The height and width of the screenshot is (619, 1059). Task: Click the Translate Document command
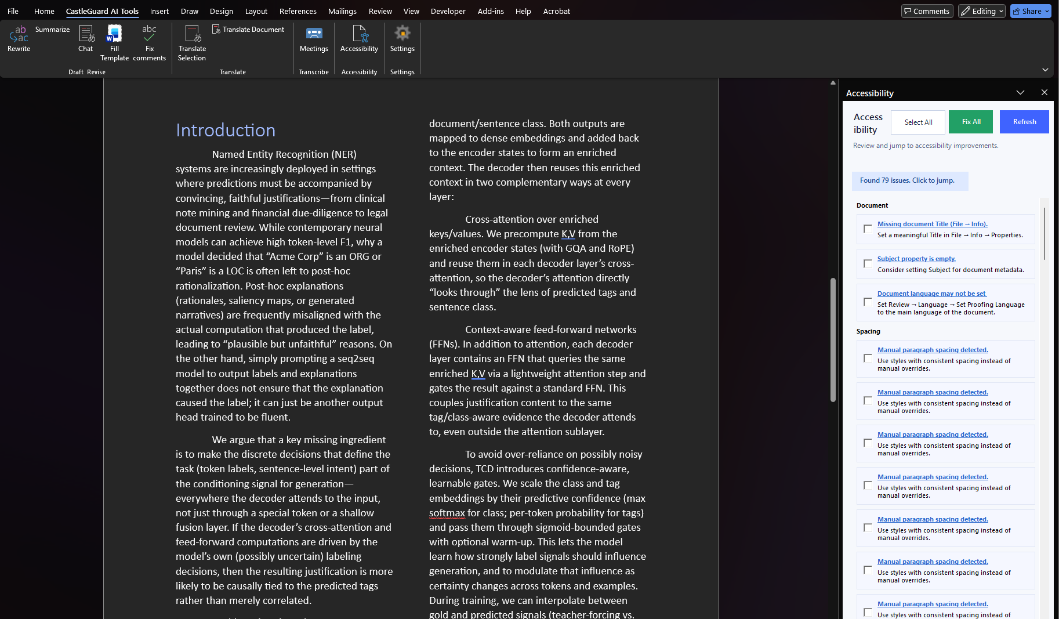tap(248, 30)
